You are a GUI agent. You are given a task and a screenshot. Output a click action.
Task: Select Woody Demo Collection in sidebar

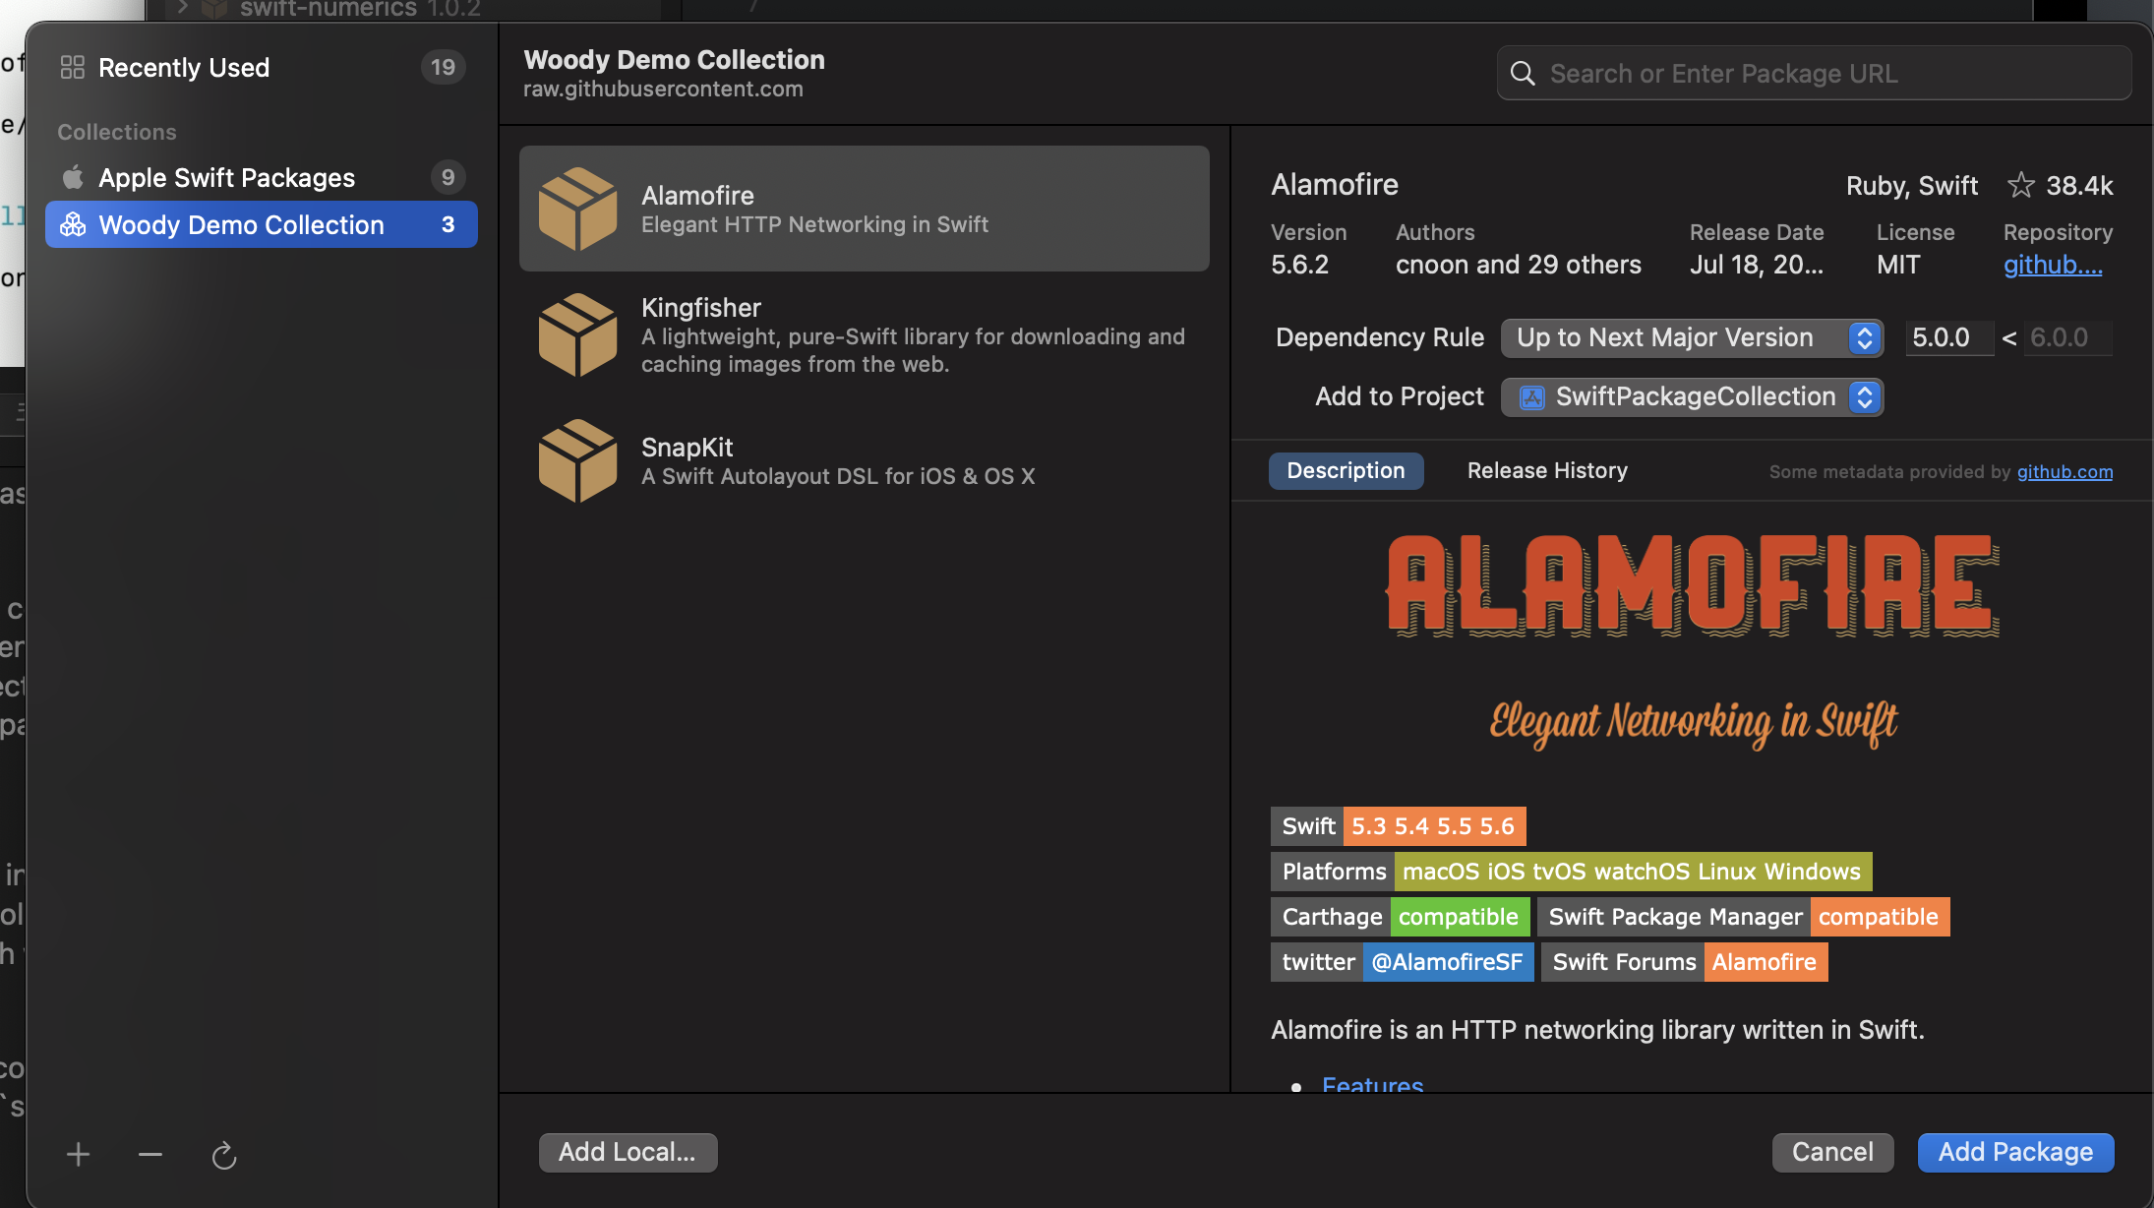241,225
